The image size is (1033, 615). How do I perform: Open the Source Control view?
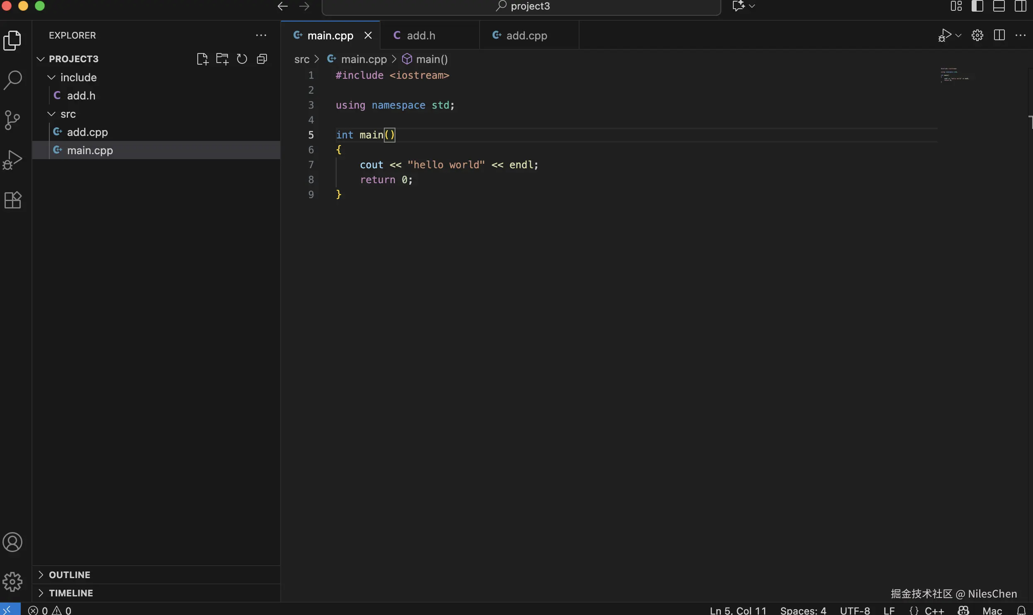12,120
